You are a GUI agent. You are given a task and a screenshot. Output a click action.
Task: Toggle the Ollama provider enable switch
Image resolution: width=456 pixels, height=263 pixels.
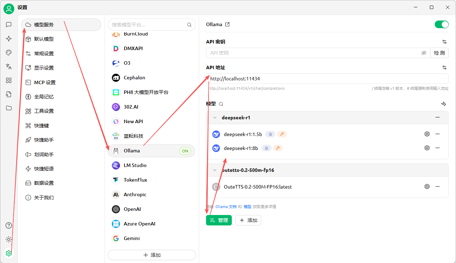tap(441, 24)
